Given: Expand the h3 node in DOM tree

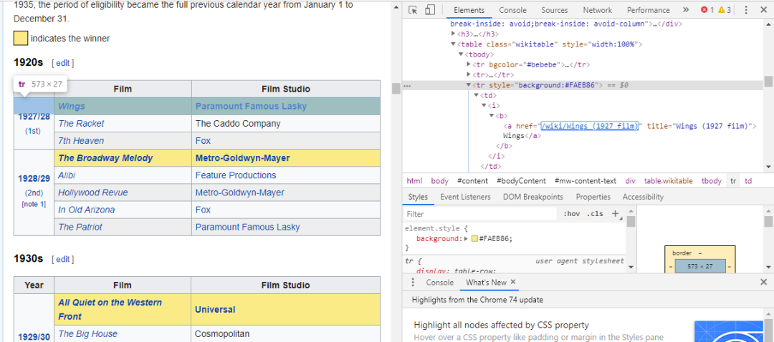Looking at the screenshot, I should (x=453, y=34).
